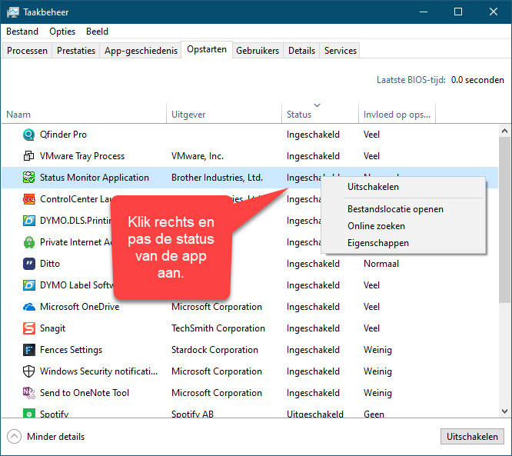Click the Spotify AB publisher cell
This screenshot has width=512, height=456.
[192, 414]
